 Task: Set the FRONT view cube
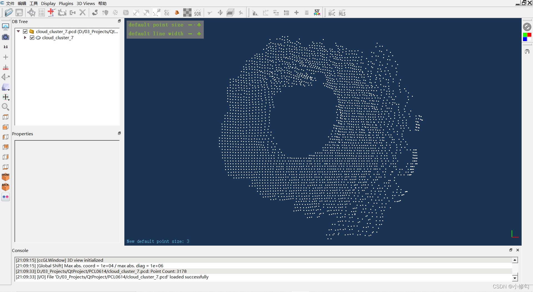click(x=6, y=177)
